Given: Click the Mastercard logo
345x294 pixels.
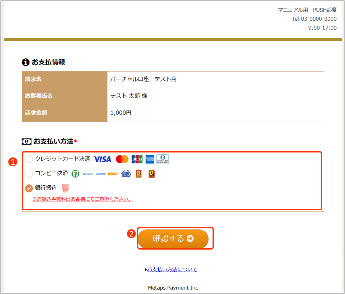Looking at the screenshot, I should pos(122,159).
